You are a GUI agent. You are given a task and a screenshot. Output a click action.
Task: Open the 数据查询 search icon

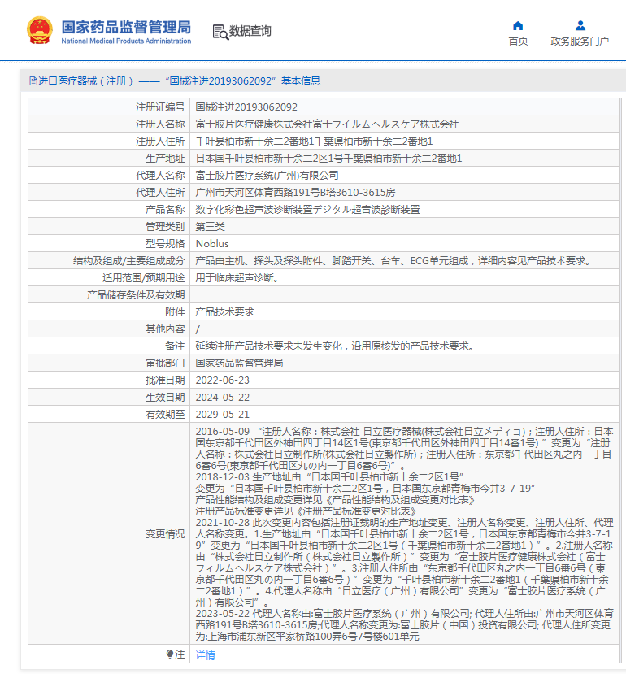pos(220,32)
